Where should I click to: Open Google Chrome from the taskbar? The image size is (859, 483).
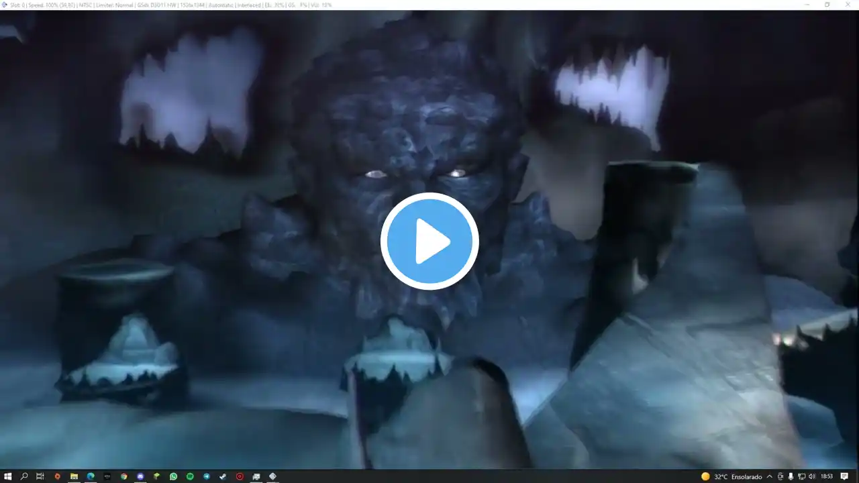click(x=123, y=476)
